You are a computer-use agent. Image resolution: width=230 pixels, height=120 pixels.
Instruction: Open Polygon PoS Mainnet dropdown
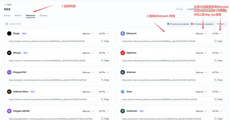[x=88, y=72]
